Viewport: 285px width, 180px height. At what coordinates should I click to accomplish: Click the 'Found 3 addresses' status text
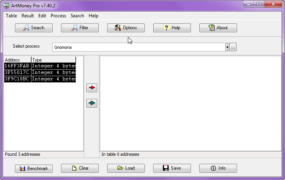pos(23,154)
